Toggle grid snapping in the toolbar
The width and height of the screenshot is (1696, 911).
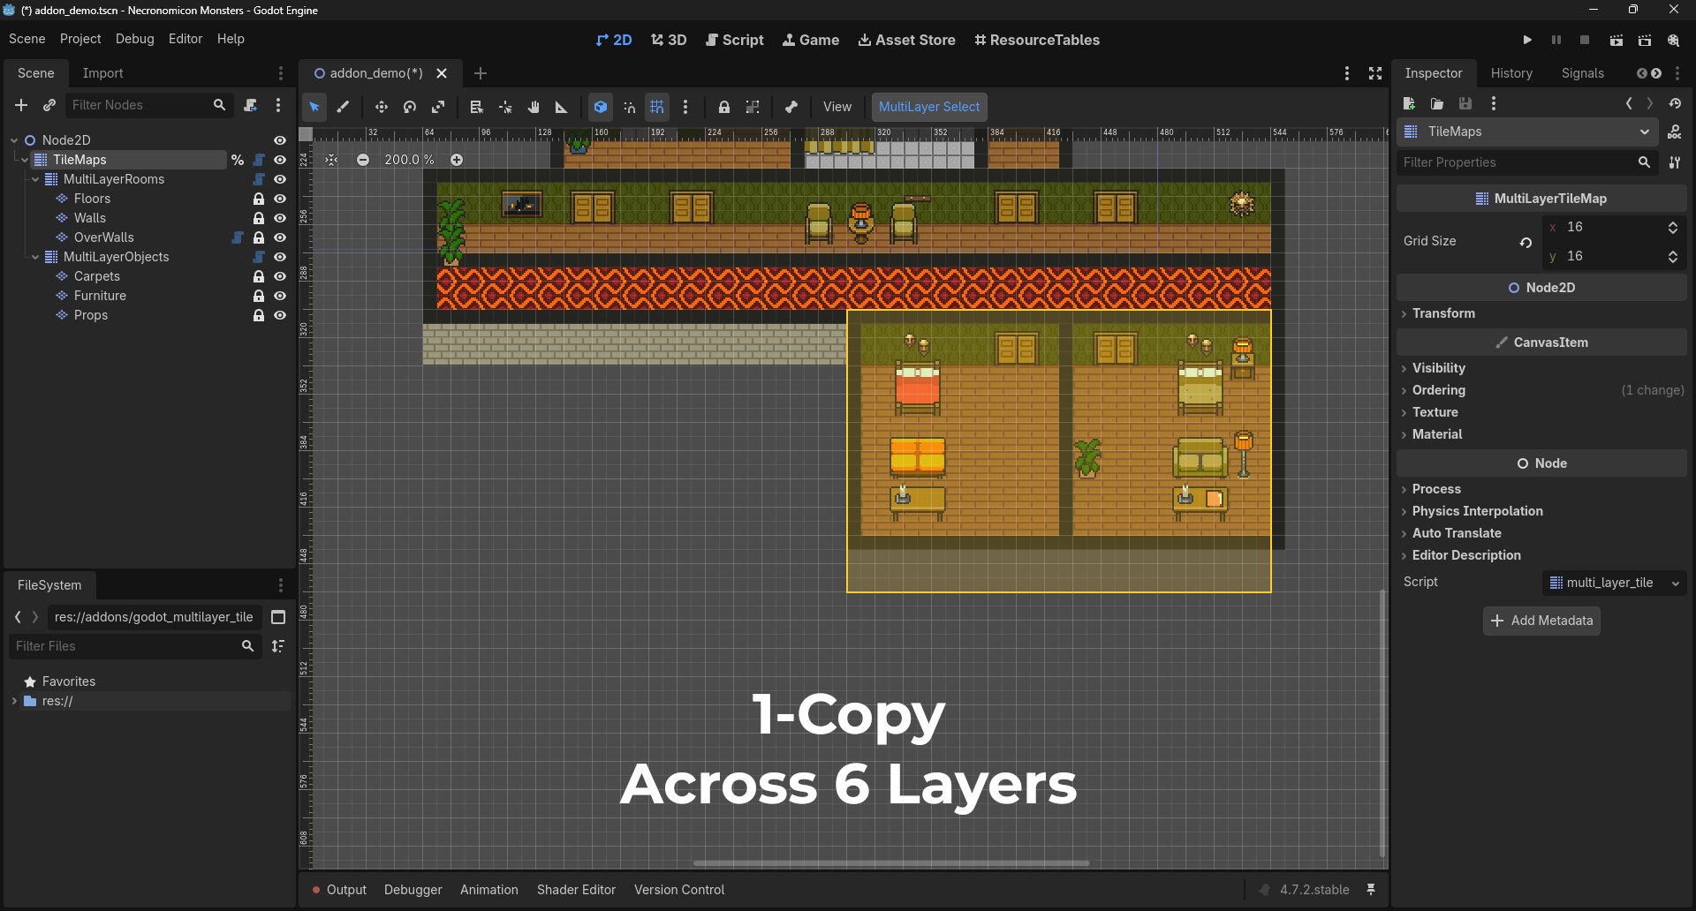657,107
